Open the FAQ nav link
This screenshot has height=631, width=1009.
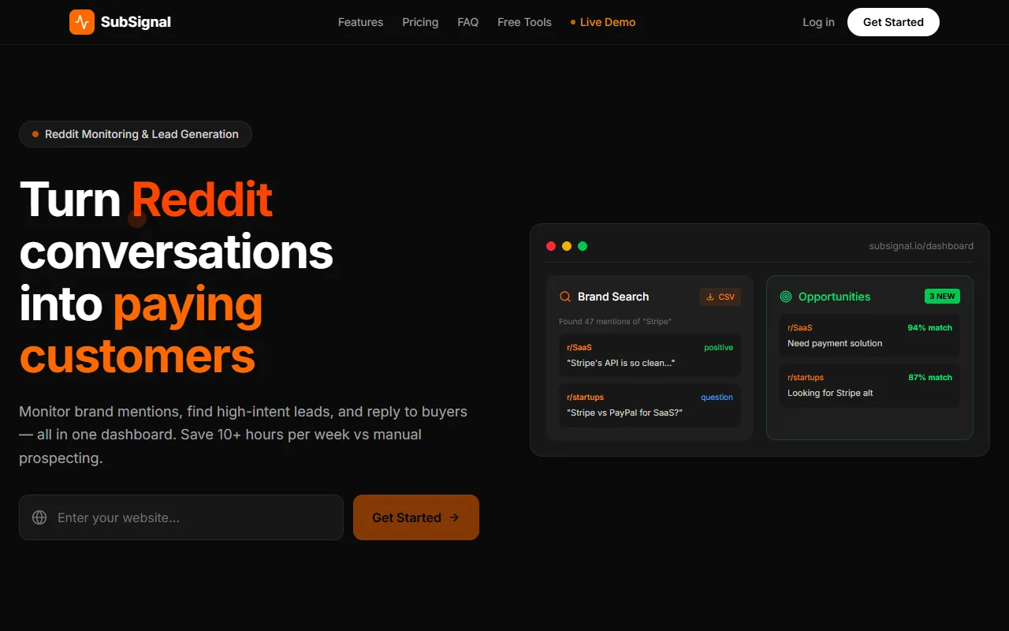click(x=468, y=22)
